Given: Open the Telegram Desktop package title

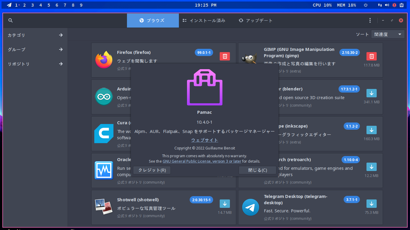Looking at the screenshot, I should click(296, 199).
